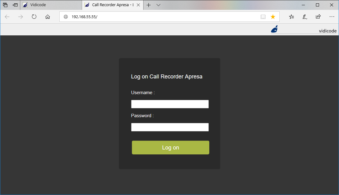Open the Add notes pen icon

[x=305, y=17]
